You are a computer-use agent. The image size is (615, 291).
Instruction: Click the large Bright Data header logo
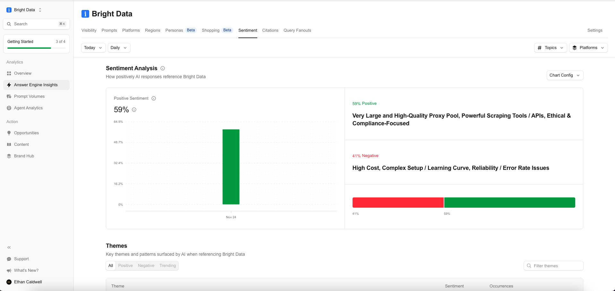(85, 14)
